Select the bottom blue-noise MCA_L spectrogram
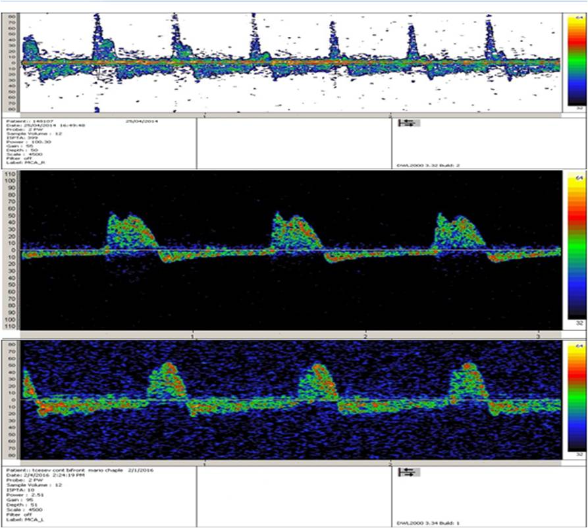The height and width of the screenshot is (528, 588). coord(290,400)
